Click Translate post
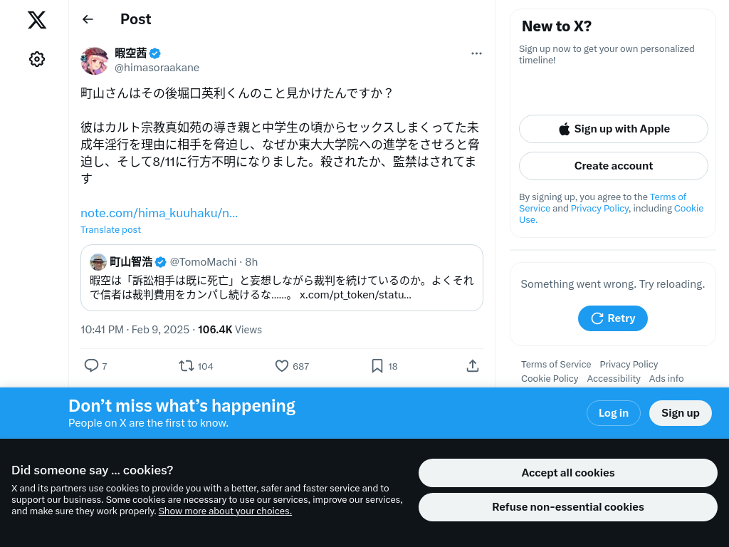Image resolution: width=729 pixels, height=547 pixels. tap(110, 230)
